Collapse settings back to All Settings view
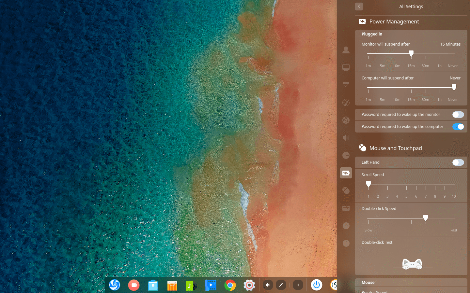470x293 pixels. click(x=359, y=7)
